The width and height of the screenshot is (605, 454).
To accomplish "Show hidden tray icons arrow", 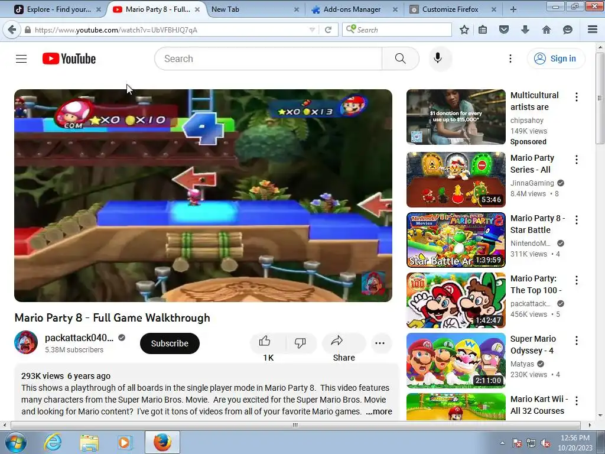I will coord(502,443).
